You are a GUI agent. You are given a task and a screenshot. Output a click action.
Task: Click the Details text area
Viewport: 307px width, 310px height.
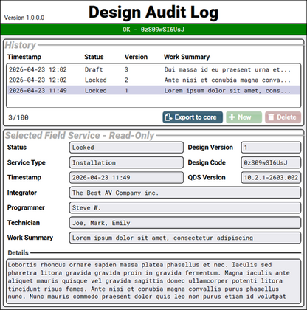tap(153, 281)
